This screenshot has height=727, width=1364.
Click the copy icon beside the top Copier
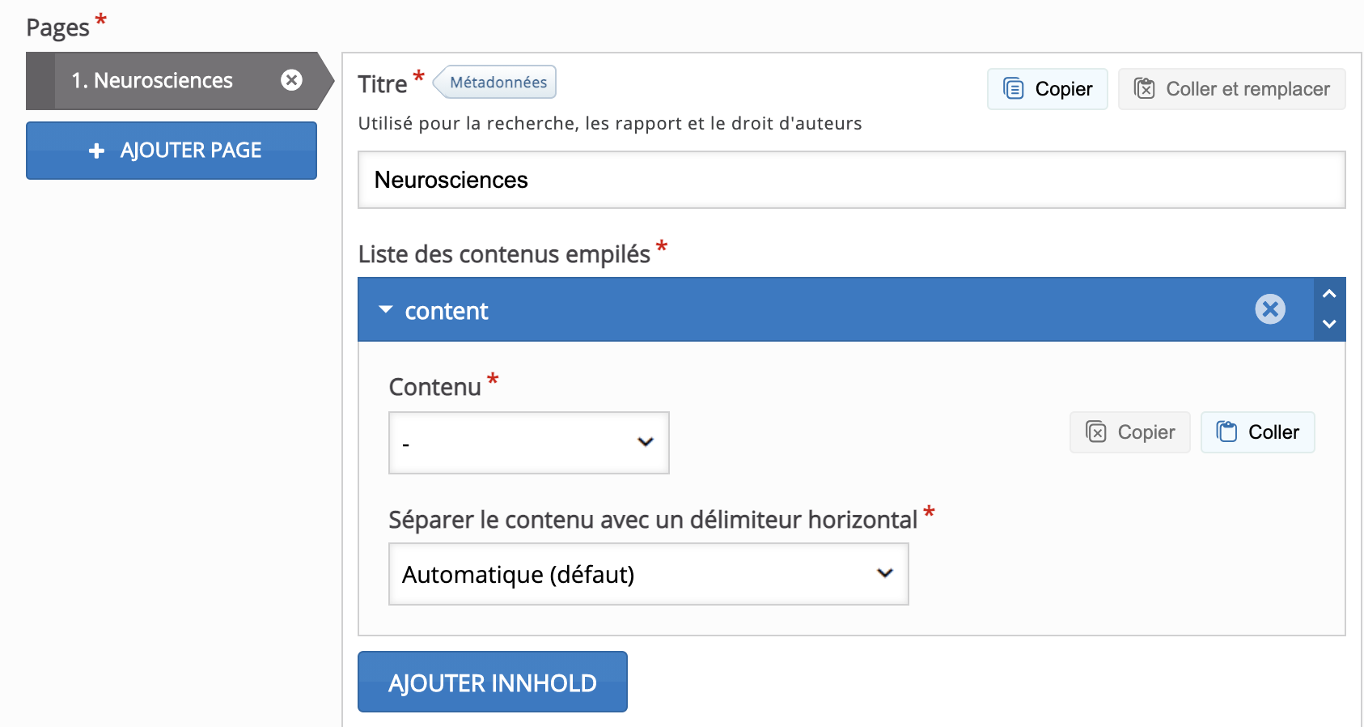[x=1013, y=88]
